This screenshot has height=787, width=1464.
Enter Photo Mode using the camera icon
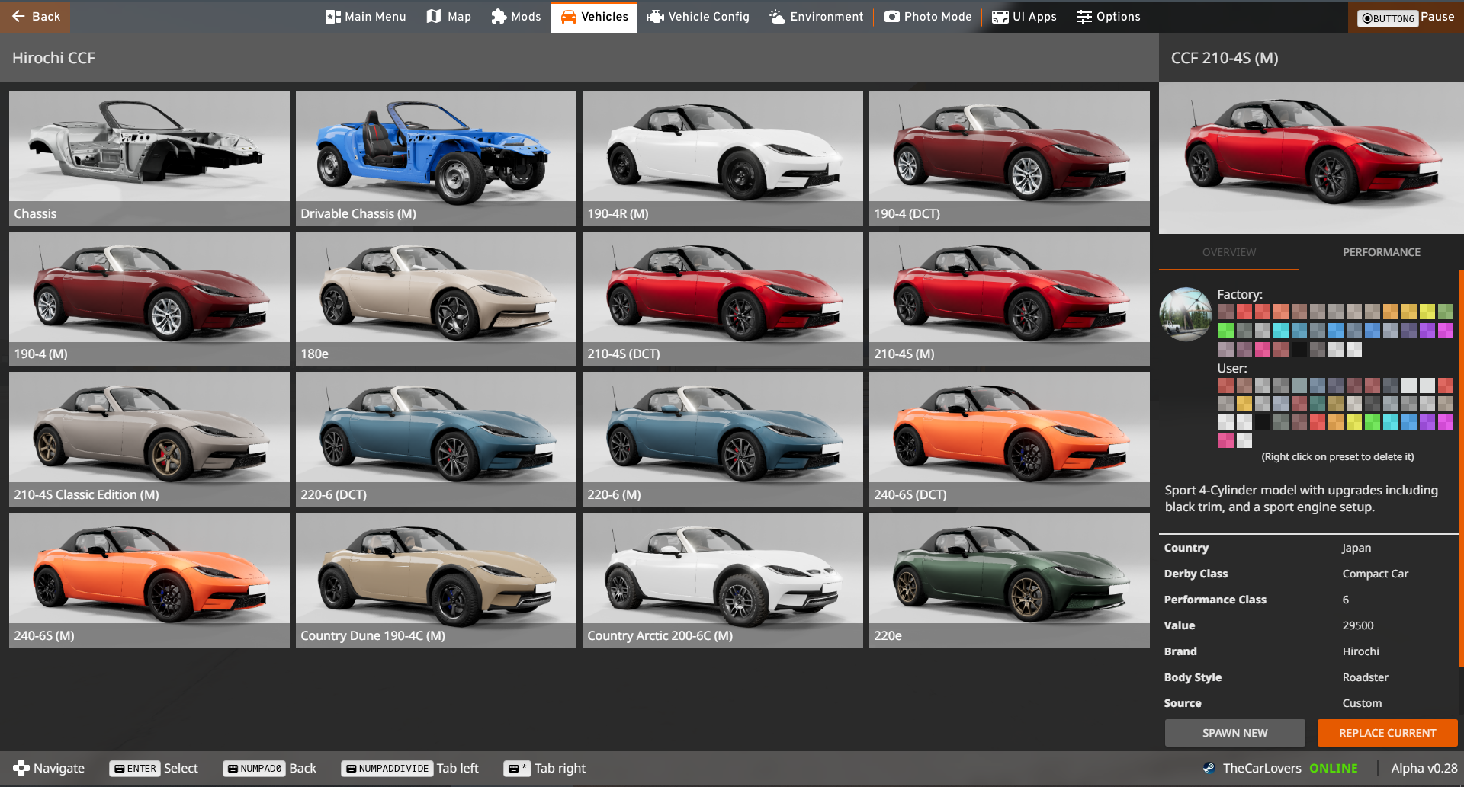point(891,17)
